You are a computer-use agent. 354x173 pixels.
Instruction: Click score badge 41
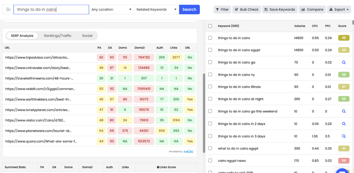point(344,149)
